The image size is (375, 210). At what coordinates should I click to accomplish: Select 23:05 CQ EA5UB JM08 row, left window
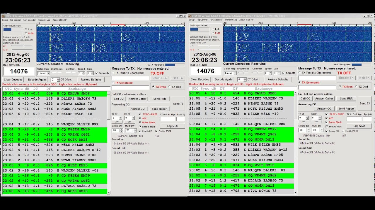coord(55,94)
